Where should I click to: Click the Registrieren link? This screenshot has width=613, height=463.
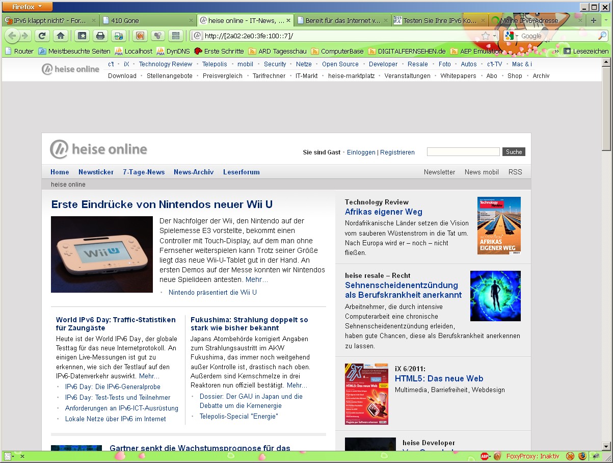pyautogui.click(x=397, y=152)
